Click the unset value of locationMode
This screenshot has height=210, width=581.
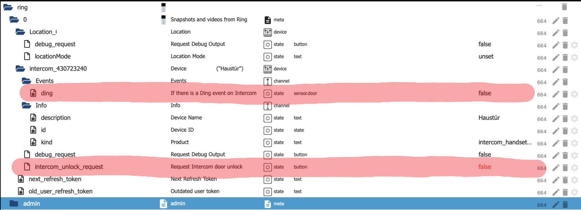click(486, 57)
